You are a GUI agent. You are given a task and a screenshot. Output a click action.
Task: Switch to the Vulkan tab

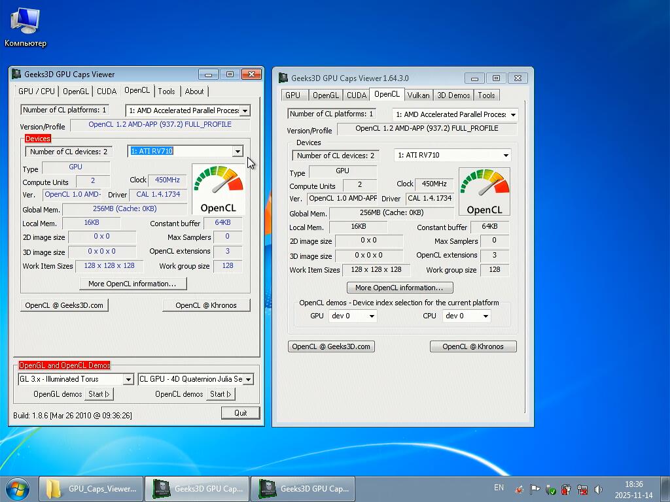[x=418, y=95]
